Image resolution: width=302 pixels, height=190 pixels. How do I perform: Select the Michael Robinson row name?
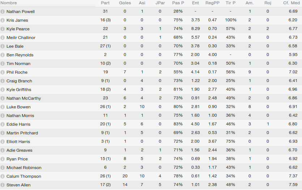coord(24,168)
